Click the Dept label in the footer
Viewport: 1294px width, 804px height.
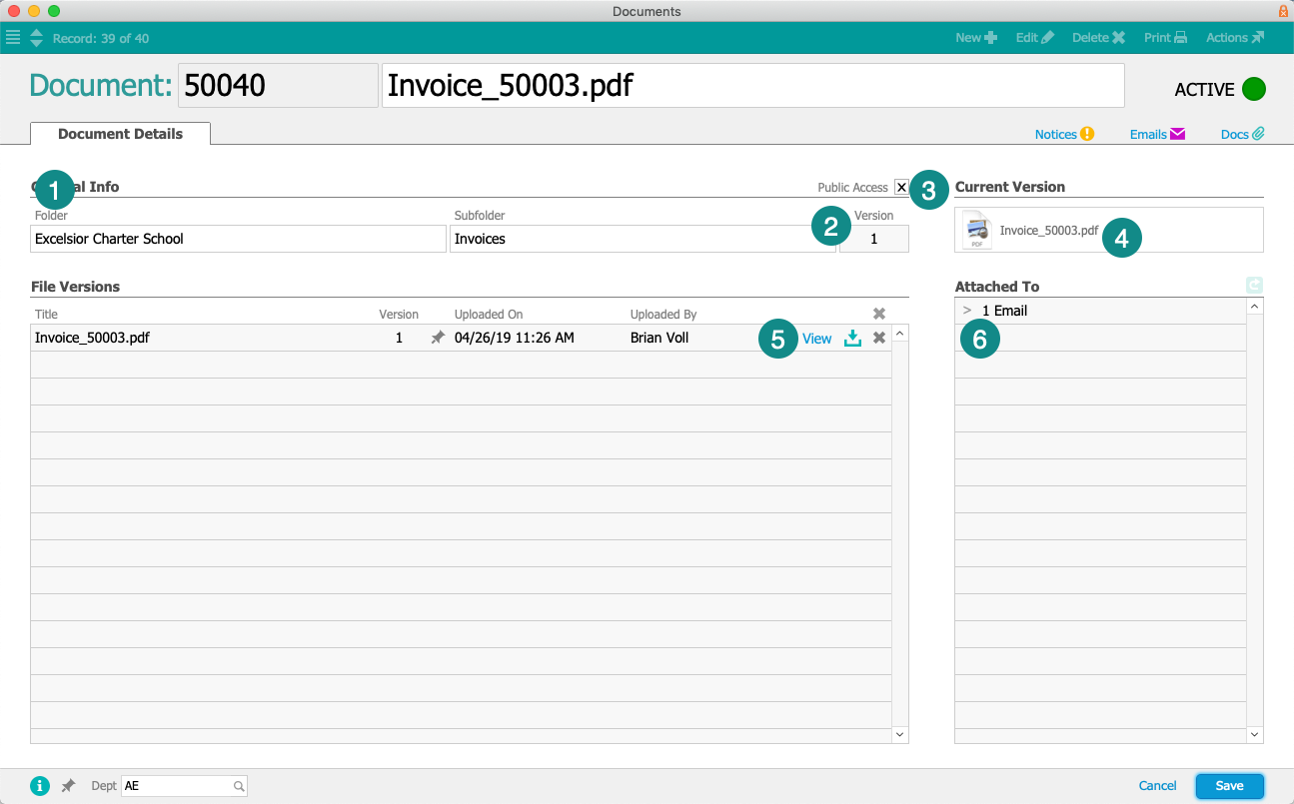point(103,786)
